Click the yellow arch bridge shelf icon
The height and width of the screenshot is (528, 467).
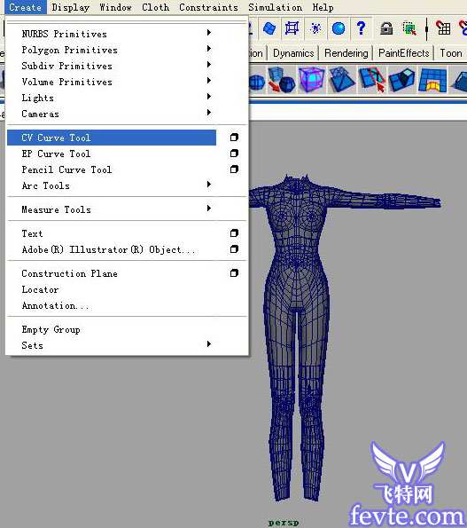(432, 80)
